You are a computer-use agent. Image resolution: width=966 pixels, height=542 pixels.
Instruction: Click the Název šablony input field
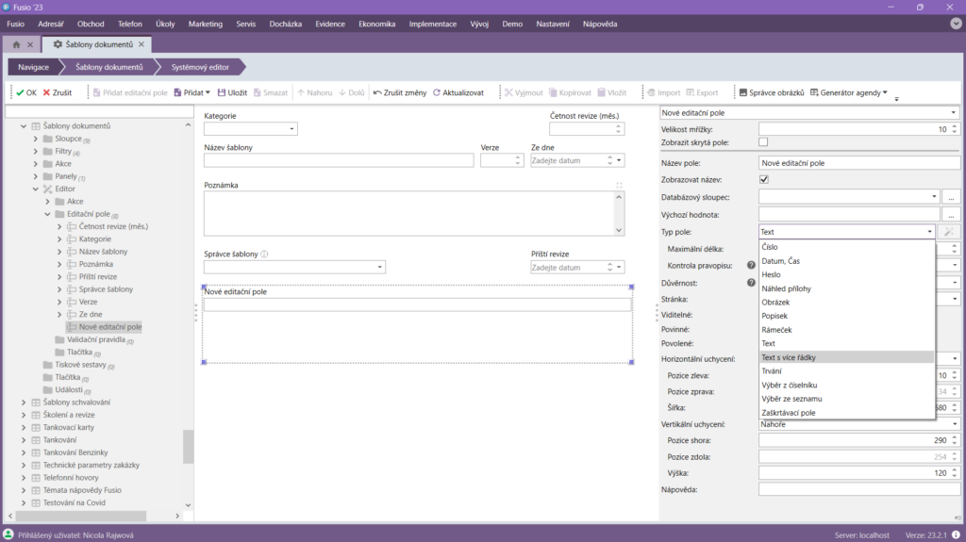coord(338,160)
